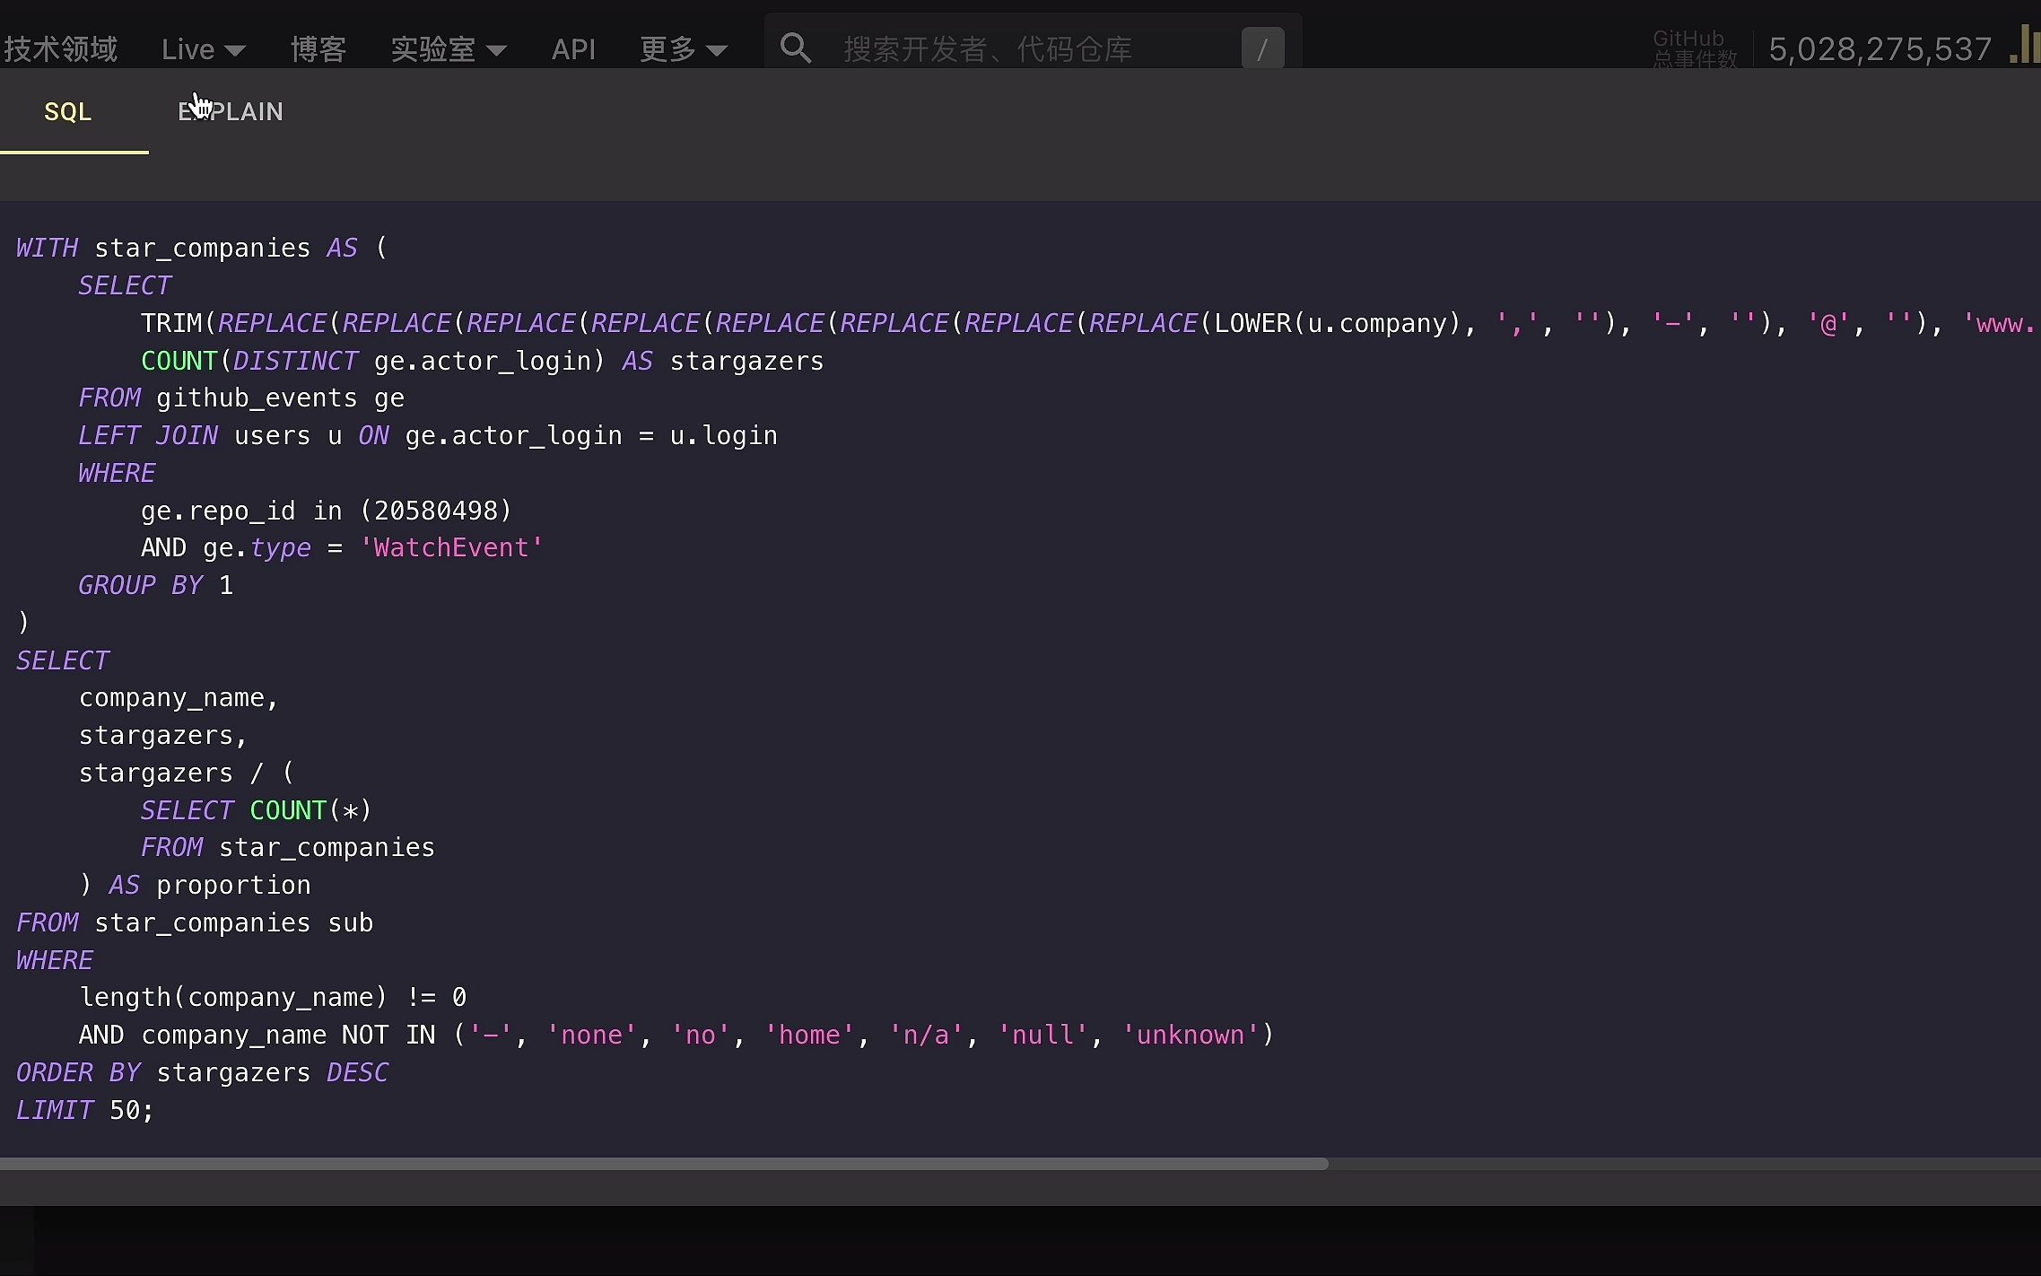Click the repo id 20580498 in the query
2041x1276 pixels.
pyautogui.click(x=435, y=510)
